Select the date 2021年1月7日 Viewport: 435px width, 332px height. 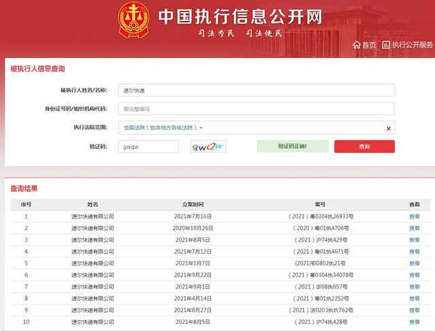click(193, 263)
